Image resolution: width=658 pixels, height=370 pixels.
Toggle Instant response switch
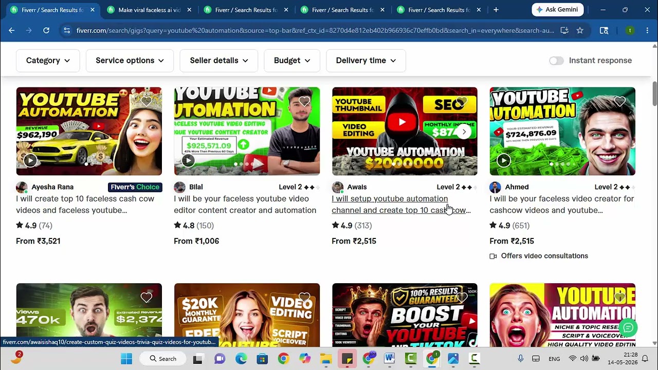coord(556,61)
